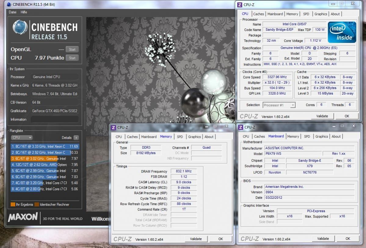Click the Cinebench title bar app icon
Image resolution: width=366 pixels, height=248 pixels.
click(9, 5)
